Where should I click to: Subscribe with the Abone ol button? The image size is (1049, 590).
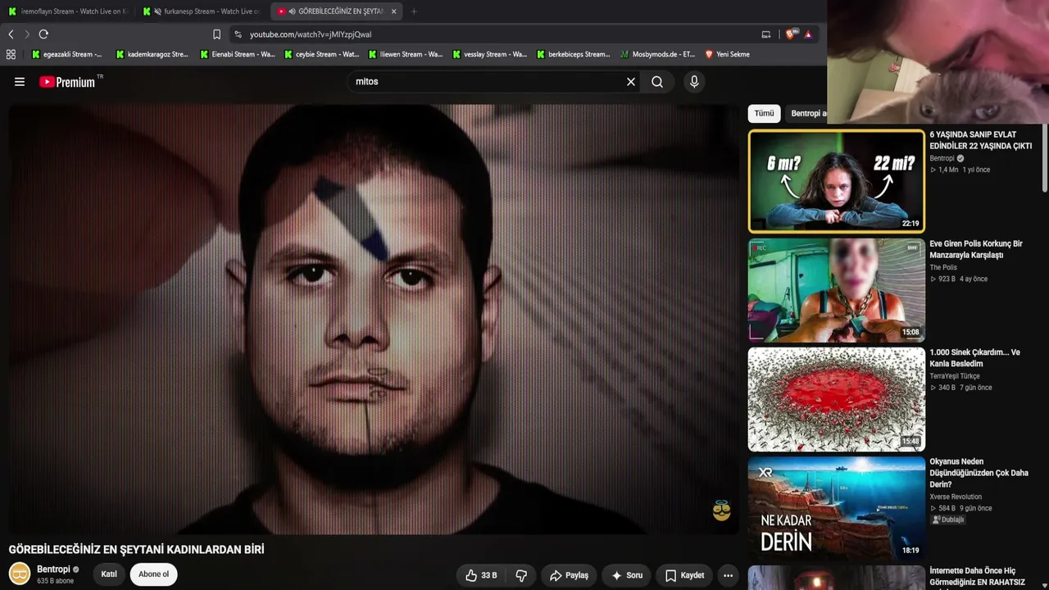[x=153, y=574]
